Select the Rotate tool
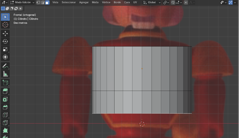Image resolution: width=239 pixels, height=138 pixels. point(5,41)
